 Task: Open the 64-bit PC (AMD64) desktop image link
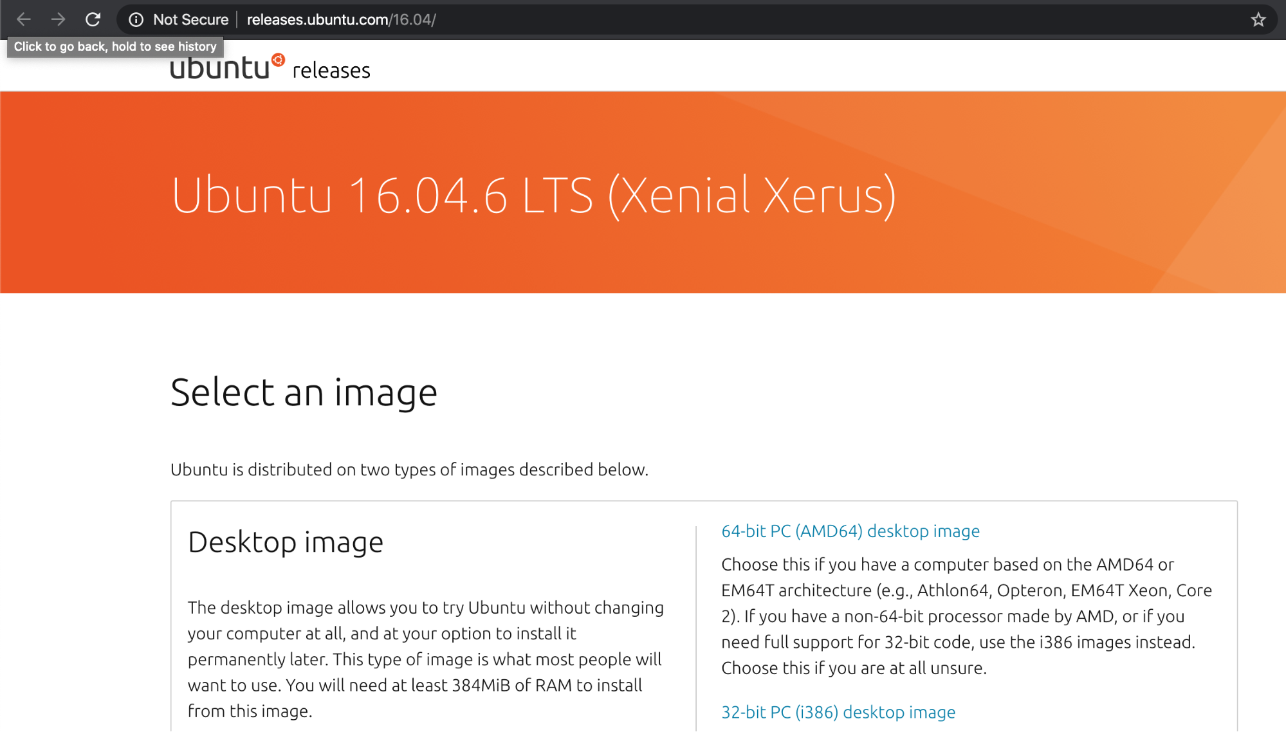[850, 531]
